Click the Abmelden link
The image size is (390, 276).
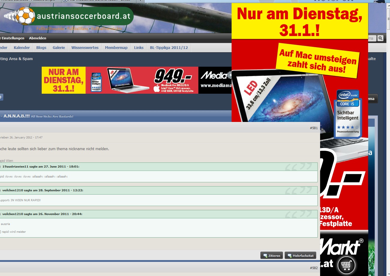point(37,38)
